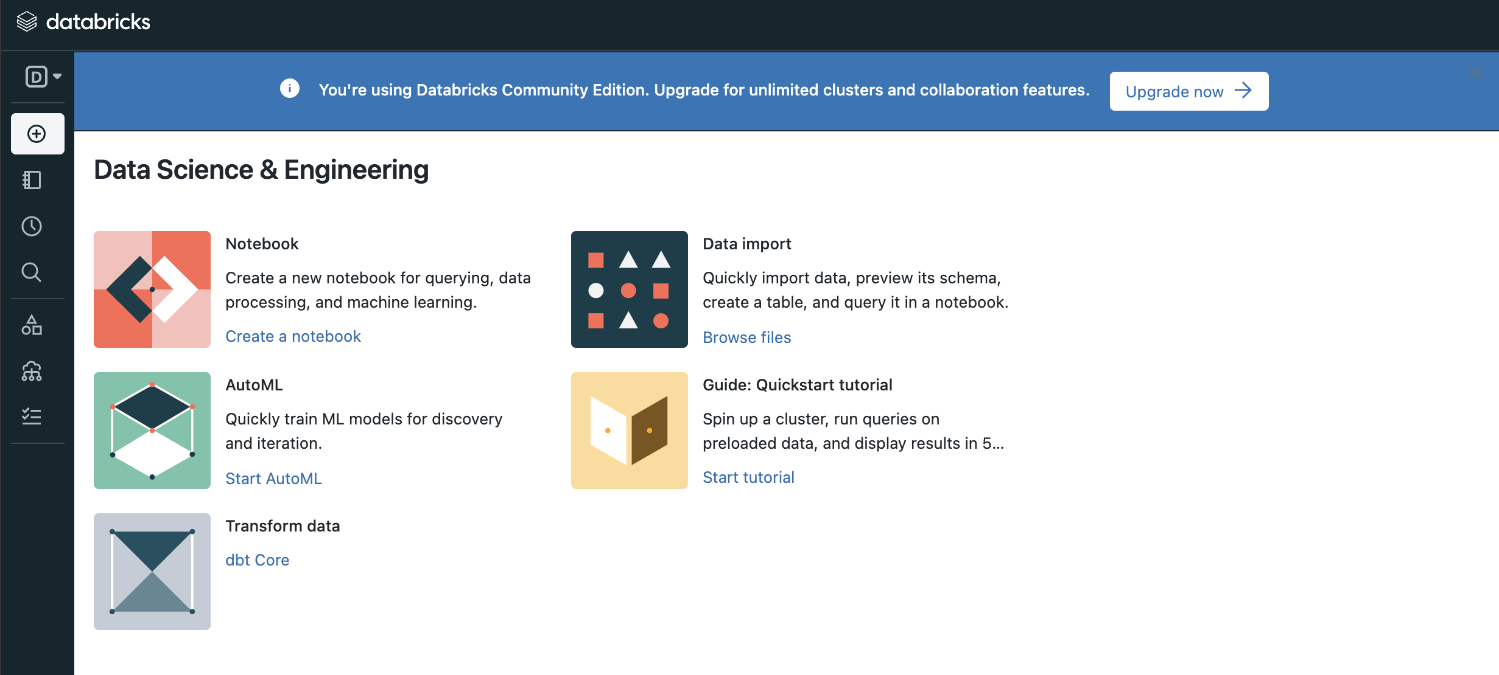The width and height of the screenshot is (1499, 675).
Task: Click the Search magnifier icon in sidebar
Action: (x=32, y=272)
